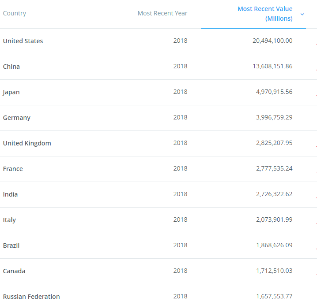317x305 pixels.
Task: Click the United Kingdom country name
Action: 27,143
